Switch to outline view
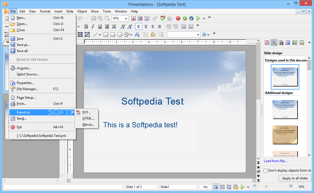Image resolution: width=314 pixels, height=193 pixels. tap(229, 187)
